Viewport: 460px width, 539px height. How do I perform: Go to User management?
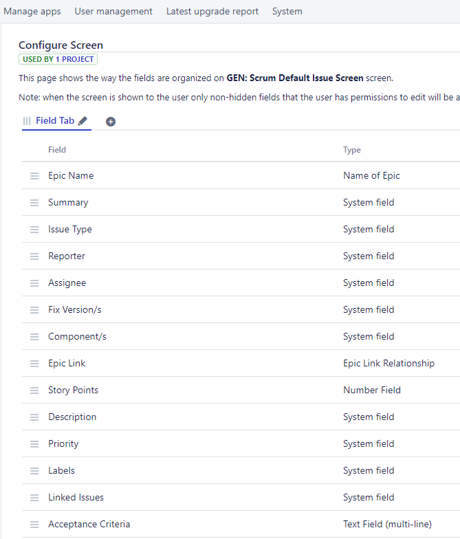(113, 11)
